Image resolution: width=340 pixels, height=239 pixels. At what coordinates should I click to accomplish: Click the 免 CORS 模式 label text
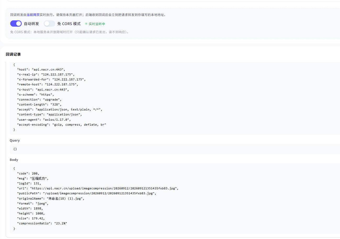(69, 24)
